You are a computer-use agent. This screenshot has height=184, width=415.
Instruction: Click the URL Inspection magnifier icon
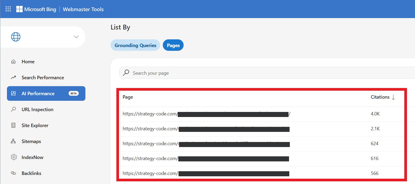pyautogui.click(x=13, y=110)
